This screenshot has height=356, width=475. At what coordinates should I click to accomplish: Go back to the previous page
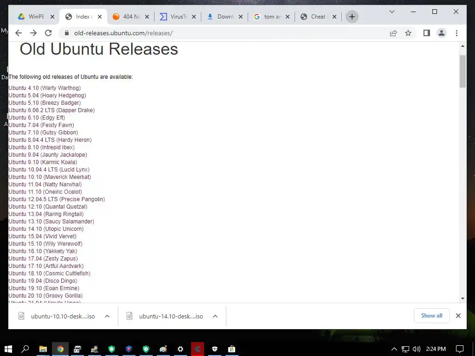(19, 33)
